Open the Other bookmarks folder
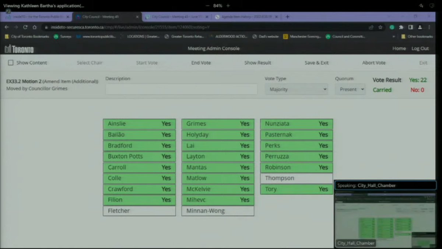442x249 pixels. point(417,37)
